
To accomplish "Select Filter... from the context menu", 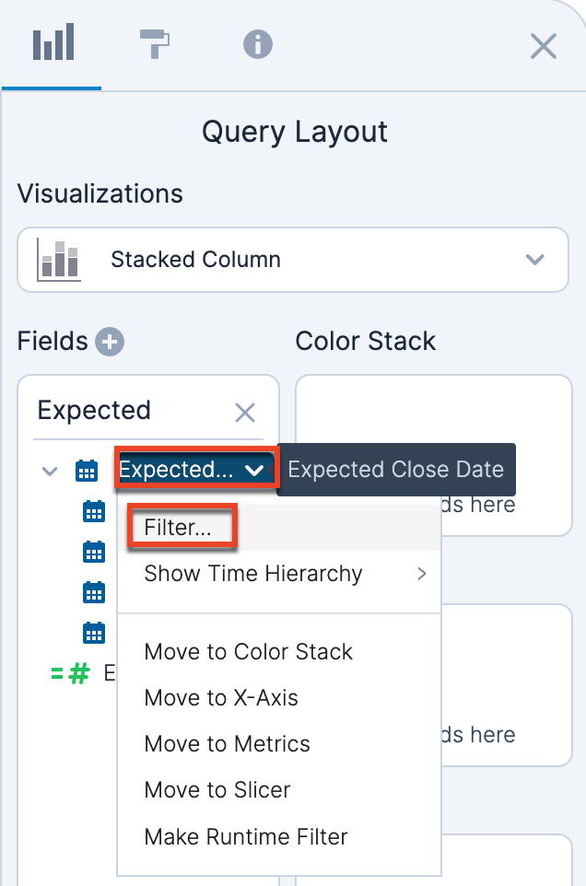I will 179,528.
